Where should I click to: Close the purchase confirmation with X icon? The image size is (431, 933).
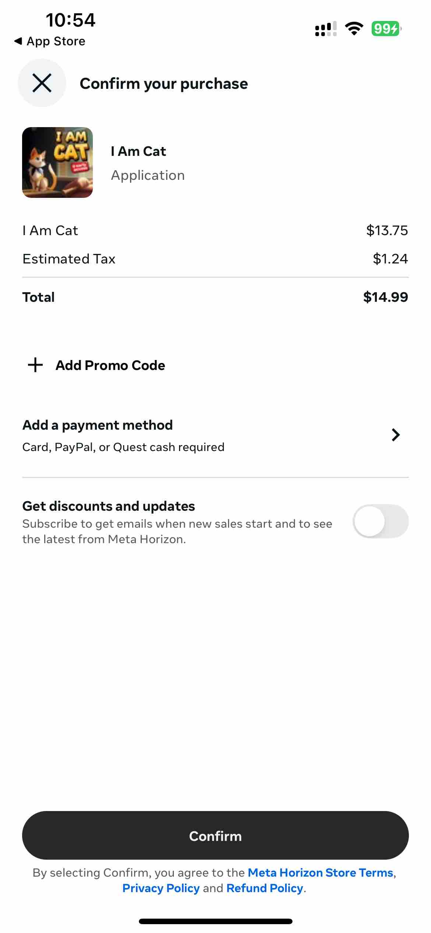42,83
